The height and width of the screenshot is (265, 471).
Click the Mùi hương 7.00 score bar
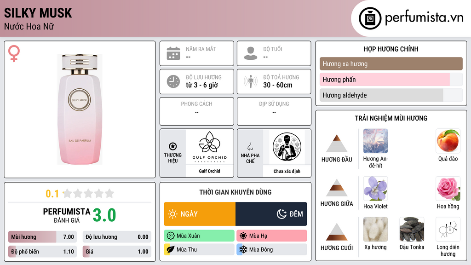43,237
